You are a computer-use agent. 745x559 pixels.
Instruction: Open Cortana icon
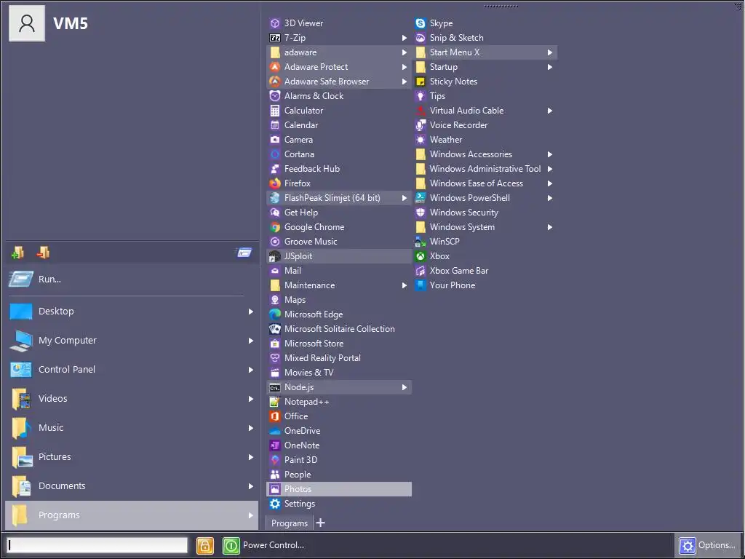[274, 154]
